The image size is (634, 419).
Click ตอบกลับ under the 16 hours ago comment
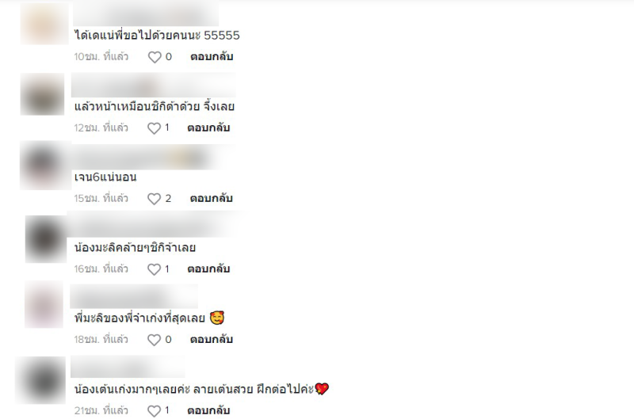click(x=208, y=269)
